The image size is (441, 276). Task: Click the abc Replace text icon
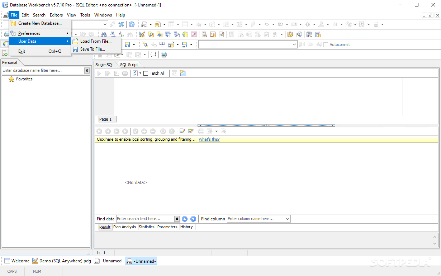pos(121,34)
